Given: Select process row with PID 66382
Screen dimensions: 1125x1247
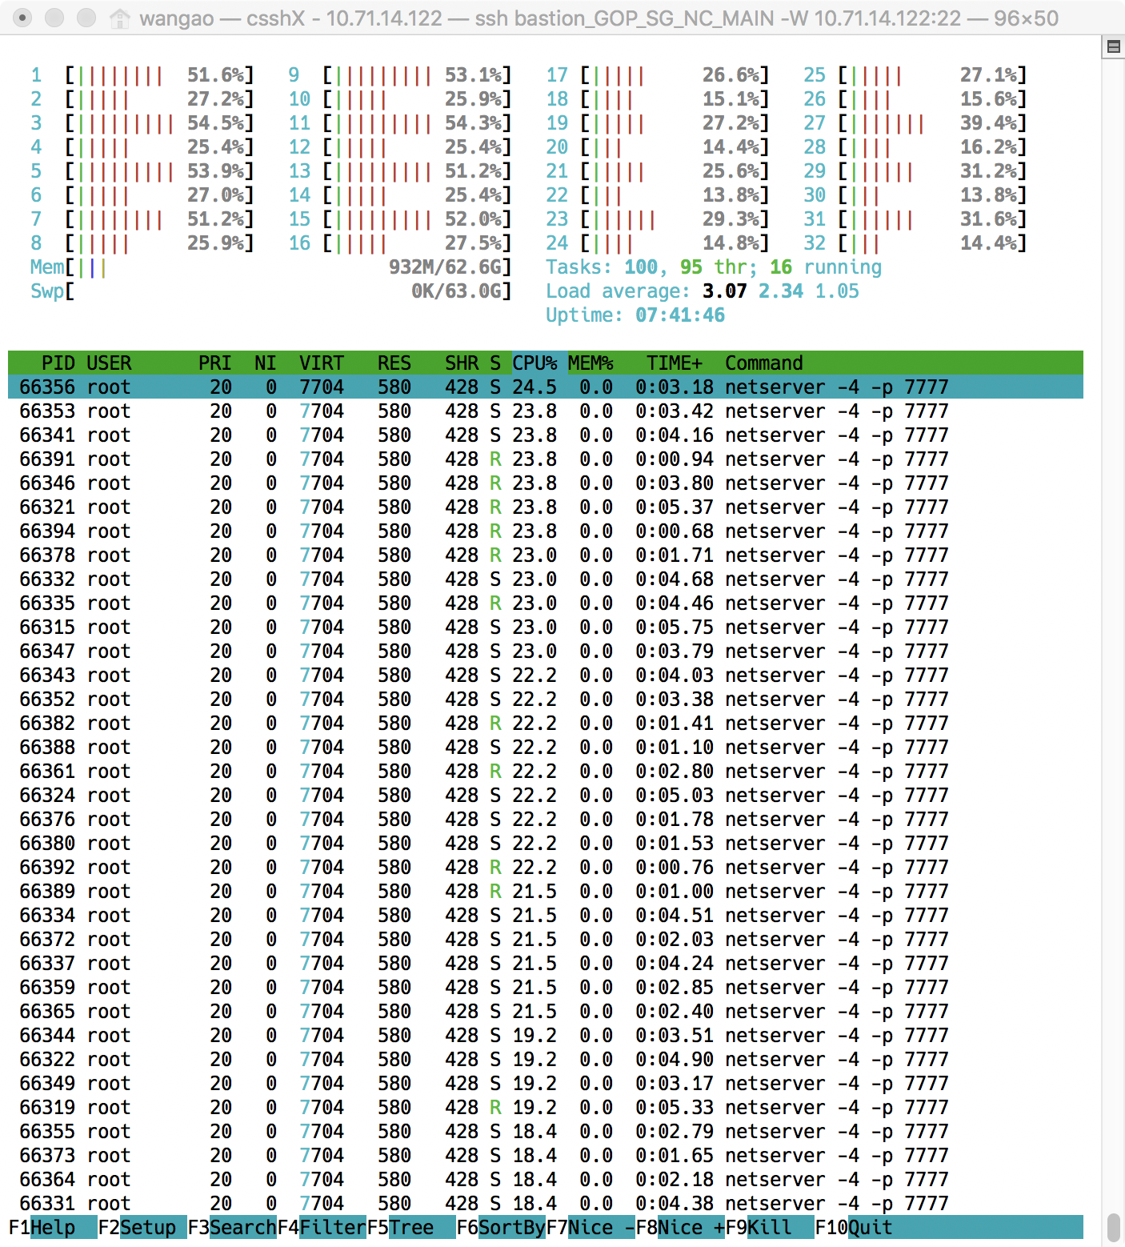Looking at the screenshot, I should coord(546,723).
